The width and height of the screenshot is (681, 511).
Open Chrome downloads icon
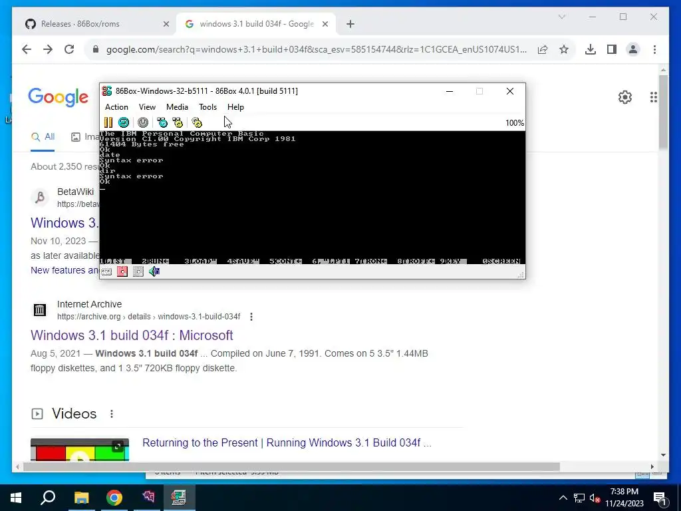(x=591, y=49)
